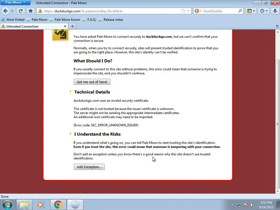Click the scrollbar down arrow

pos(278,191)
